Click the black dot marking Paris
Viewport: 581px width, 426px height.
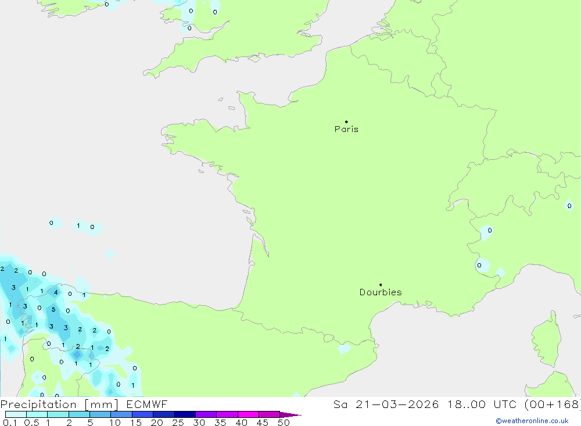(x=346, y=121)
